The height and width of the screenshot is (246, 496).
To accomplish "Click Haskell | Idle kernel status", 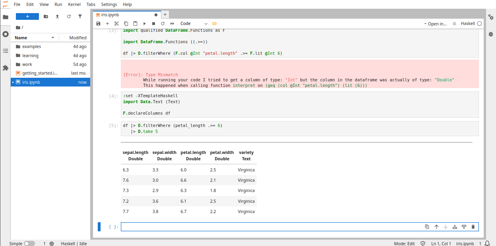I will pos(74,244).
